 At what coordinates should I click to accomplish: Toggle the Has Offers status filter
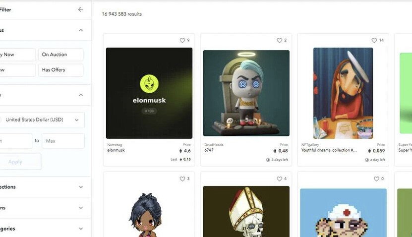[60, 70]
